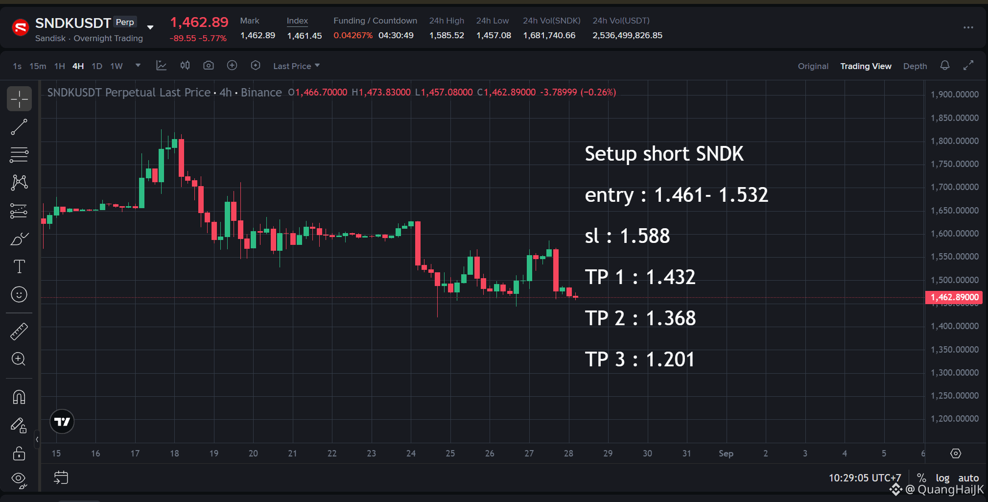This screenshot has height=502, width=988.
Task: Select the Text annotation tool
Action: point(19,266)
